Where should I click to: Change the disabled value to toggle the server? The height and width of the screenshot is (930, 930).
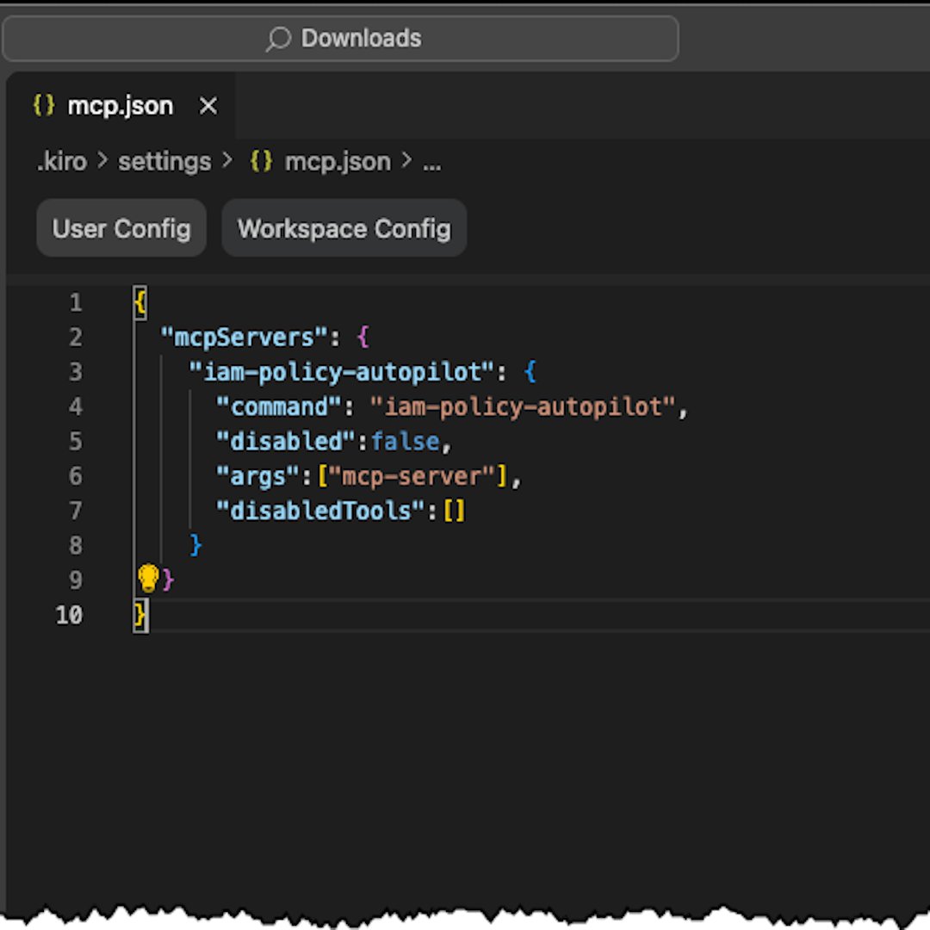(405, 442)
